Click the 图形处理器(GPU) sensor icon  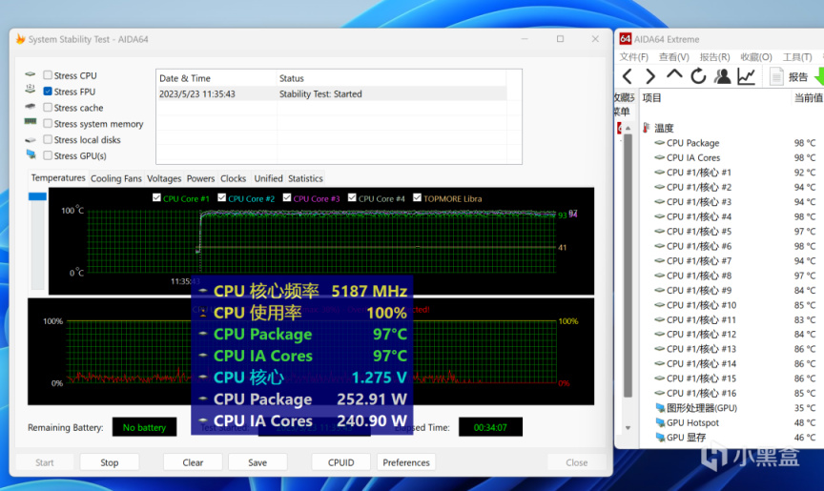point(660,407)
